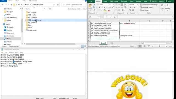The height and width of the screenshot is (99, 176).
Task: Apply accounting dollar number format
Action: pos(130,7)
